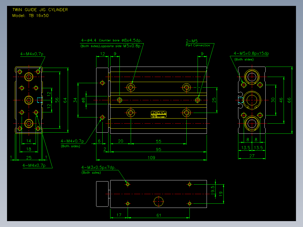The width and height of the screenshot is (303, 227).
Task: Click the vertical dimension '19'
Action: click(x=221, y=194)
